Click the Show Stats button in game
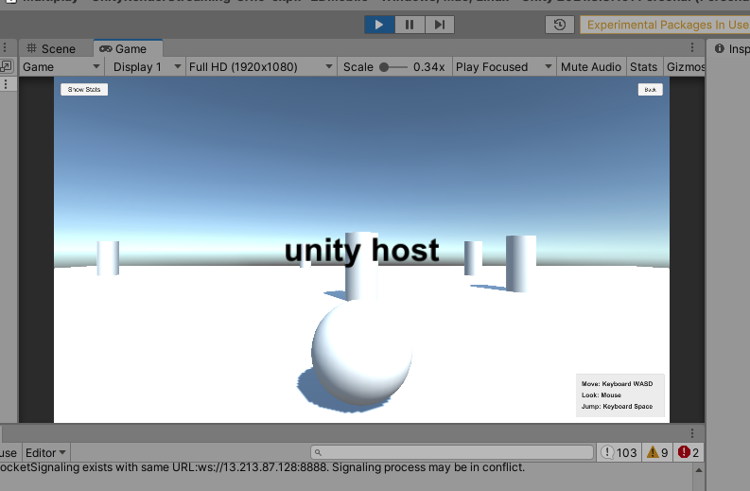The image size is (750, 491). 84,90
